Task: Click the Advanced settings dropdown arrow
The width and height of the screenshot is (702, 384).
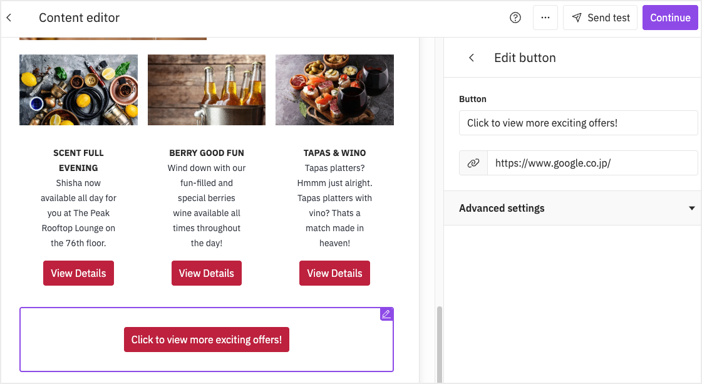Action: [x=692, y=209]
